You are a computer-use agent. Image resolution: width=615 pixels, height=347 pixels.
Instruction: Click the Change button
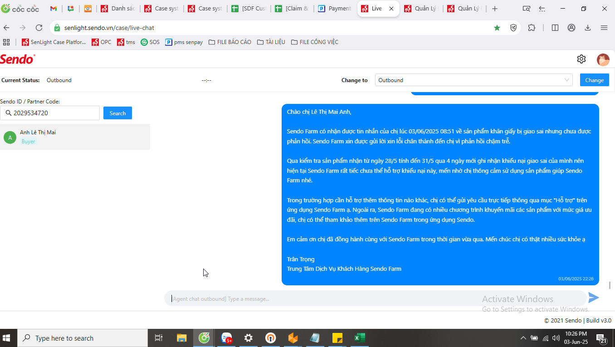point(594,80)
